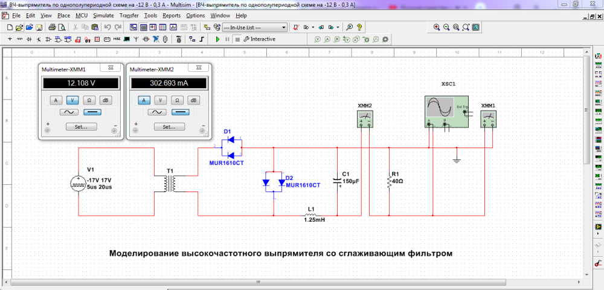604x290 pixels.
Task: Click the Print toolbar icon
Action: [52, 28]
